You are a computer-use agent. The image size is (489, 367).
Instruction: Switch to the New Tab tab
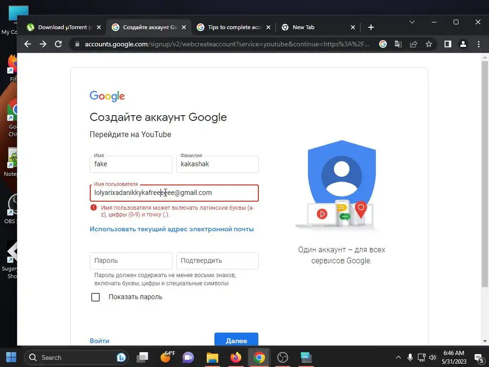coord(318,27)
